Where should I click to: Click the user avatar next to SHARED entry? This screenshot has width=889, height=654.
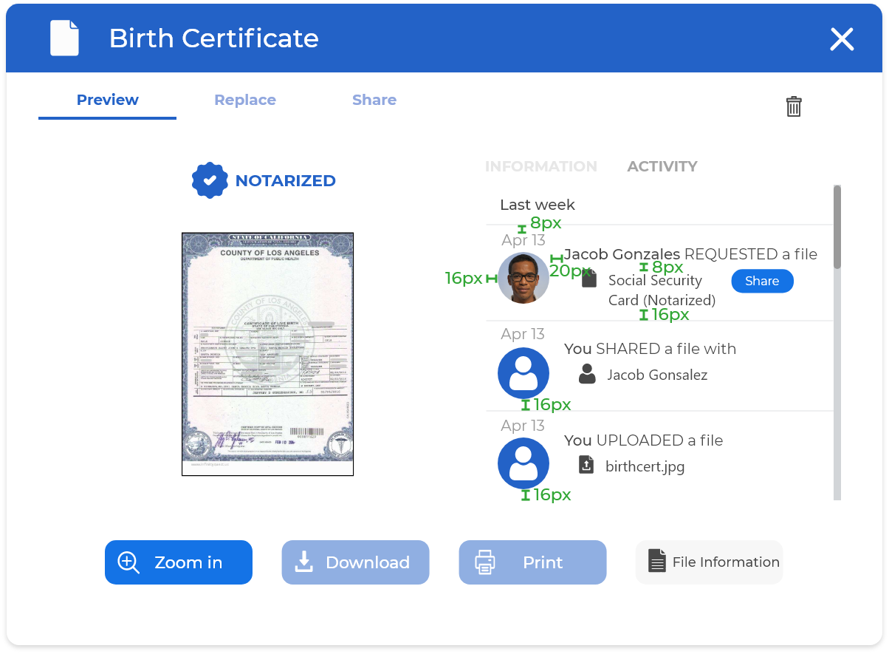(x=524, y=373)
